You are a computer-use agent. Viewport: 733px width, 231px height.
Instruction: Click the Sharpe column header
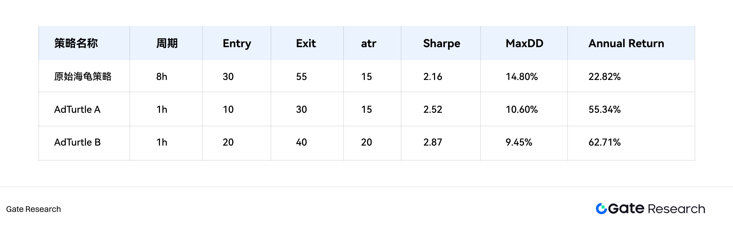(442, 43)
